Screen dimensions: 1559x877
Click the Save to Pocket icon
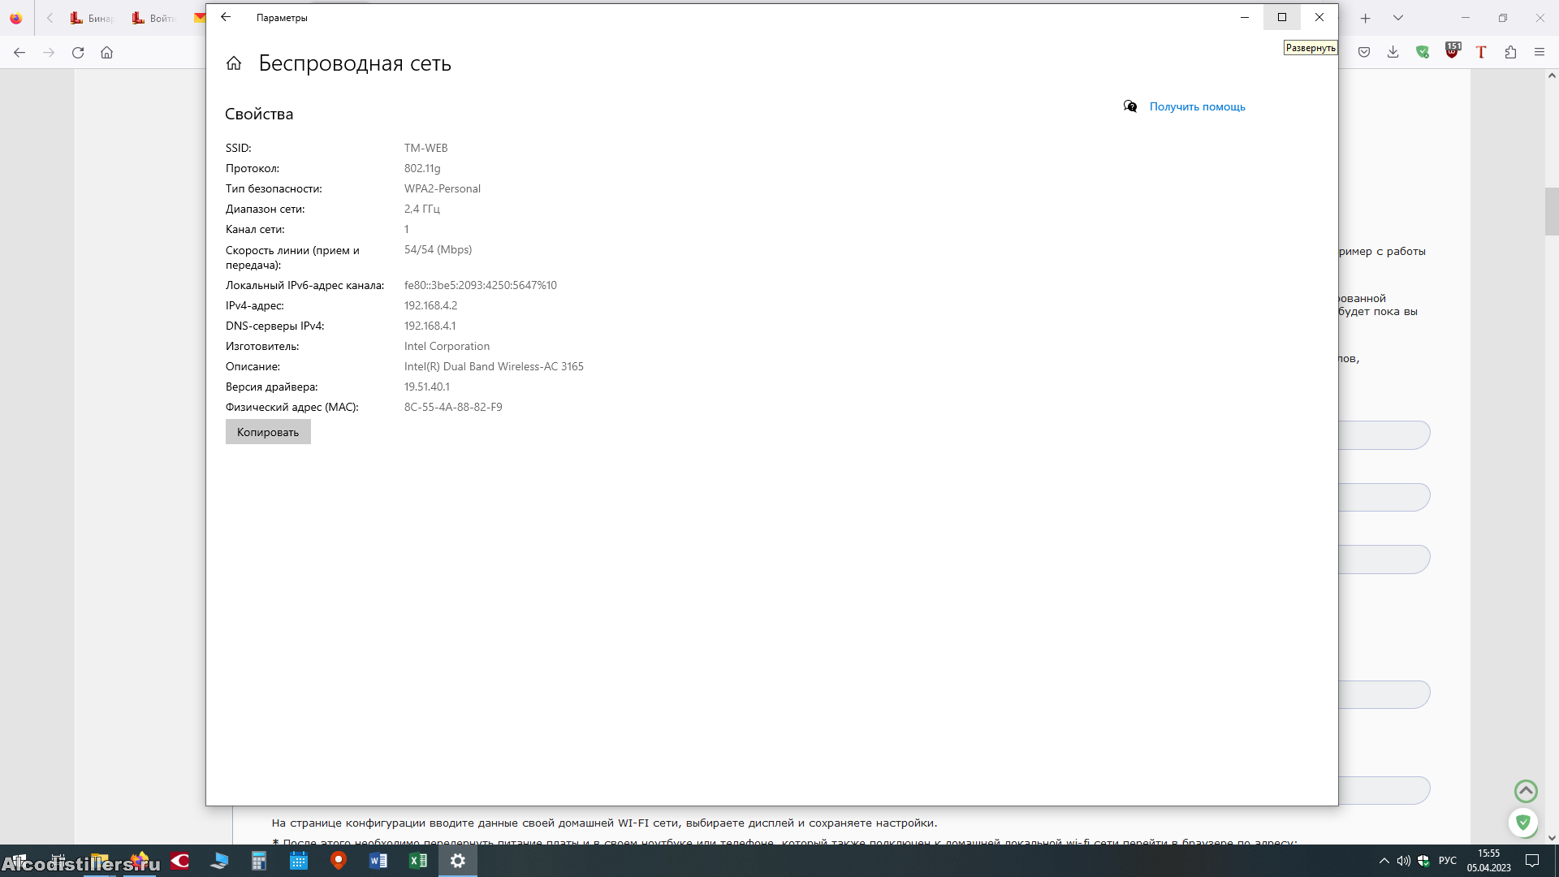click(x=1364, y=53)
